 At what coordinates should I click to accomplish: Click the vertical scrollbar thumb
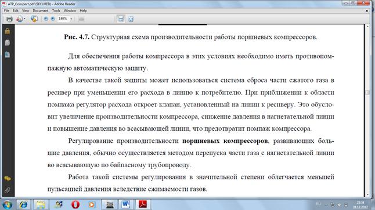[367, 93]
